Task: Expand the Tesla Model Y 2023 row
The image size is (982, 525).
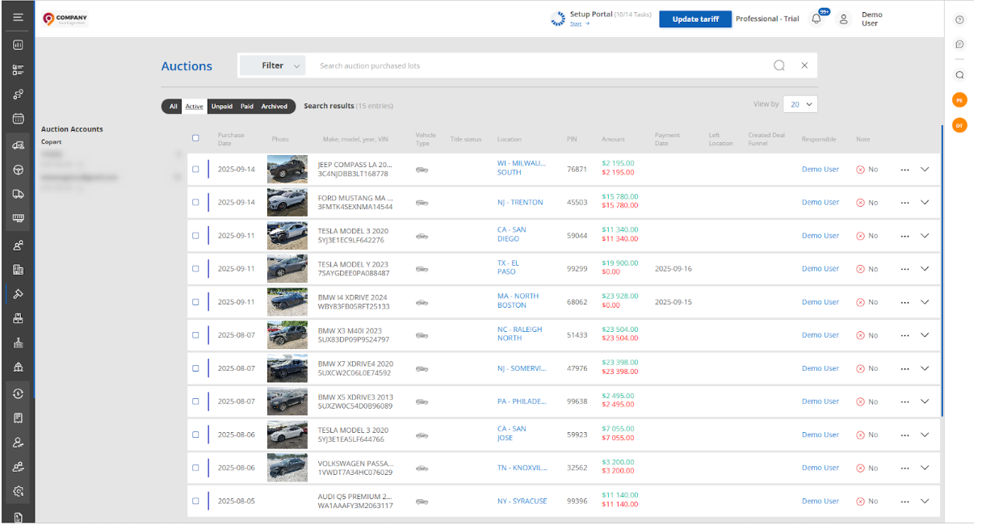Action: pos(925,269)
